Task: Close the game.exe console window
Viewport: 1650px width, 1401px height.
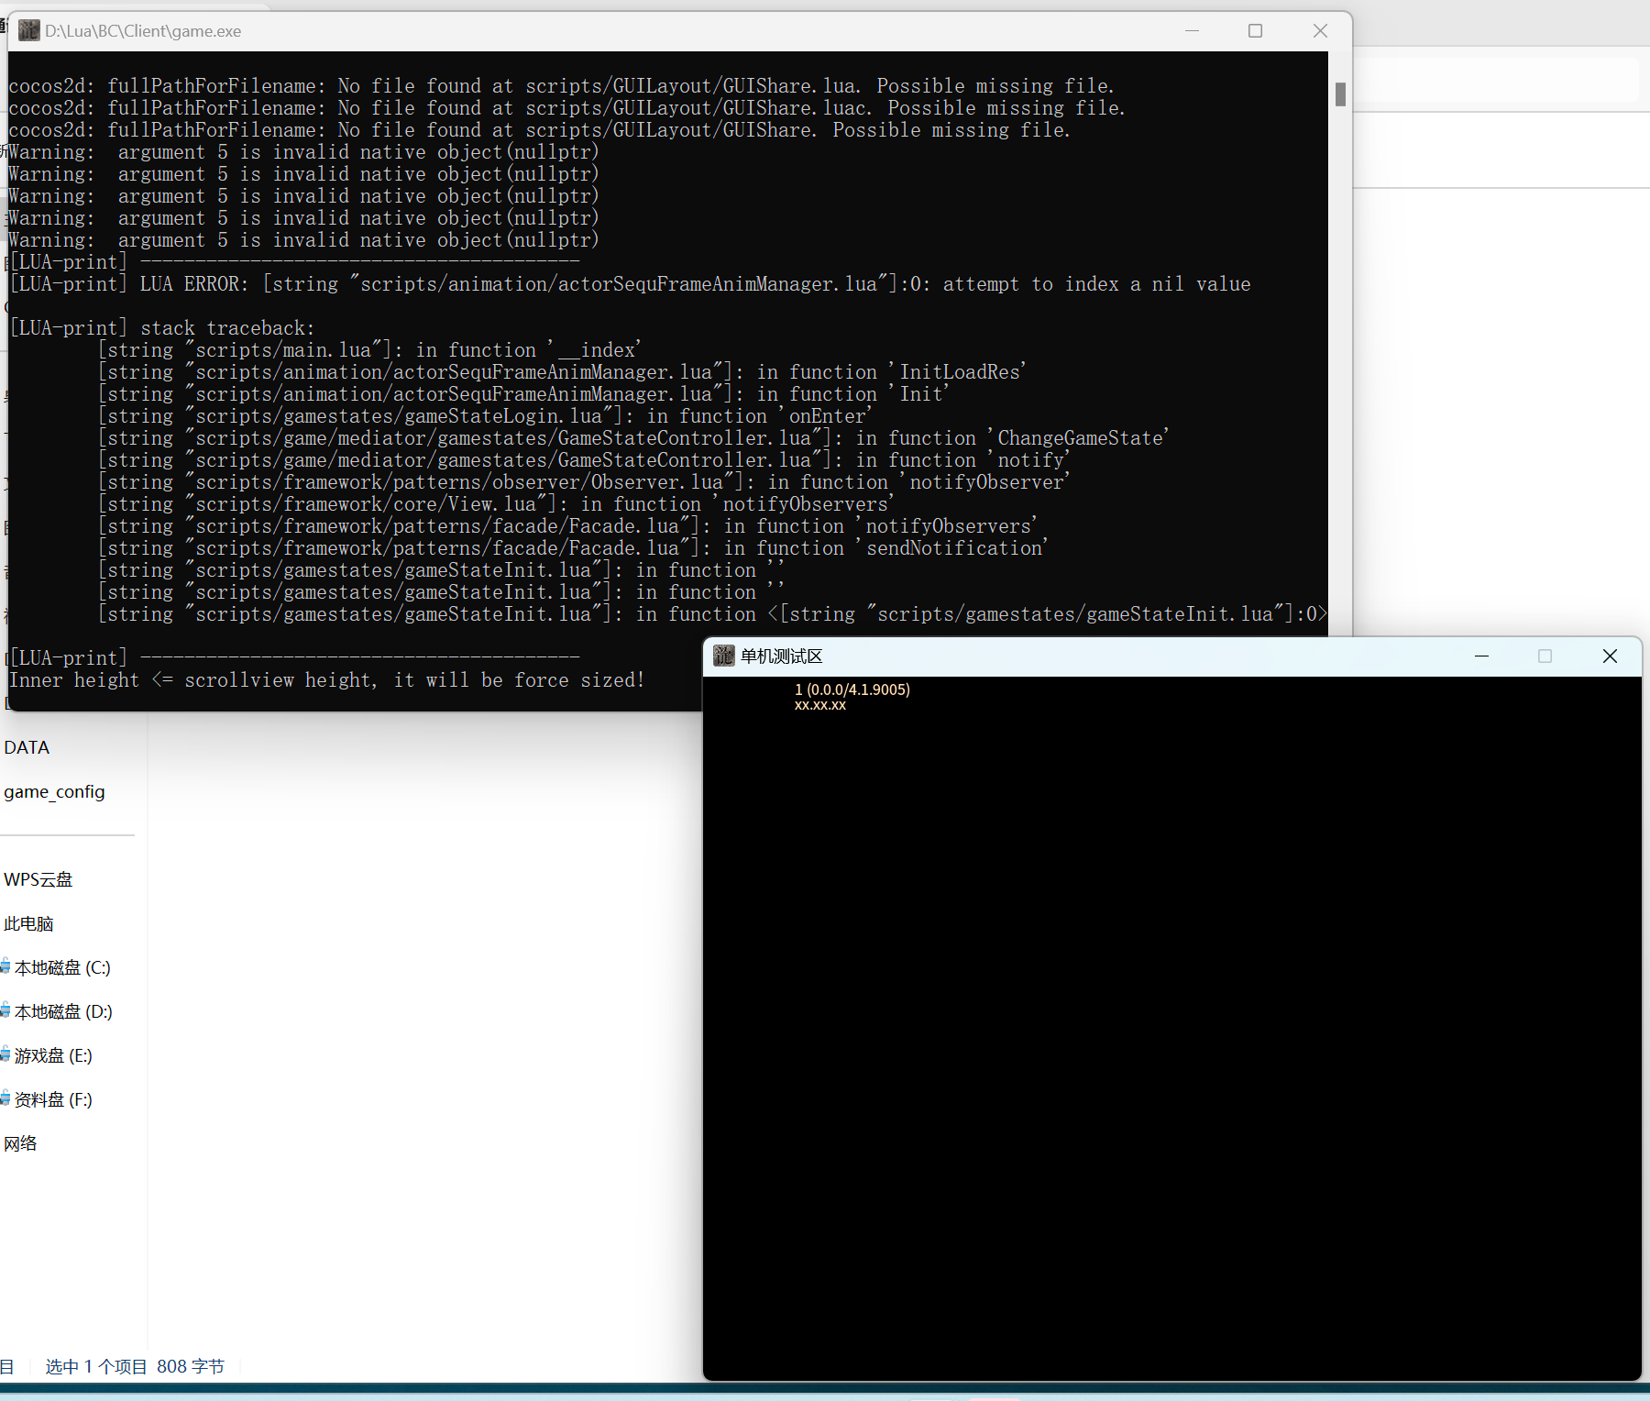Action: pos(1320,30)
